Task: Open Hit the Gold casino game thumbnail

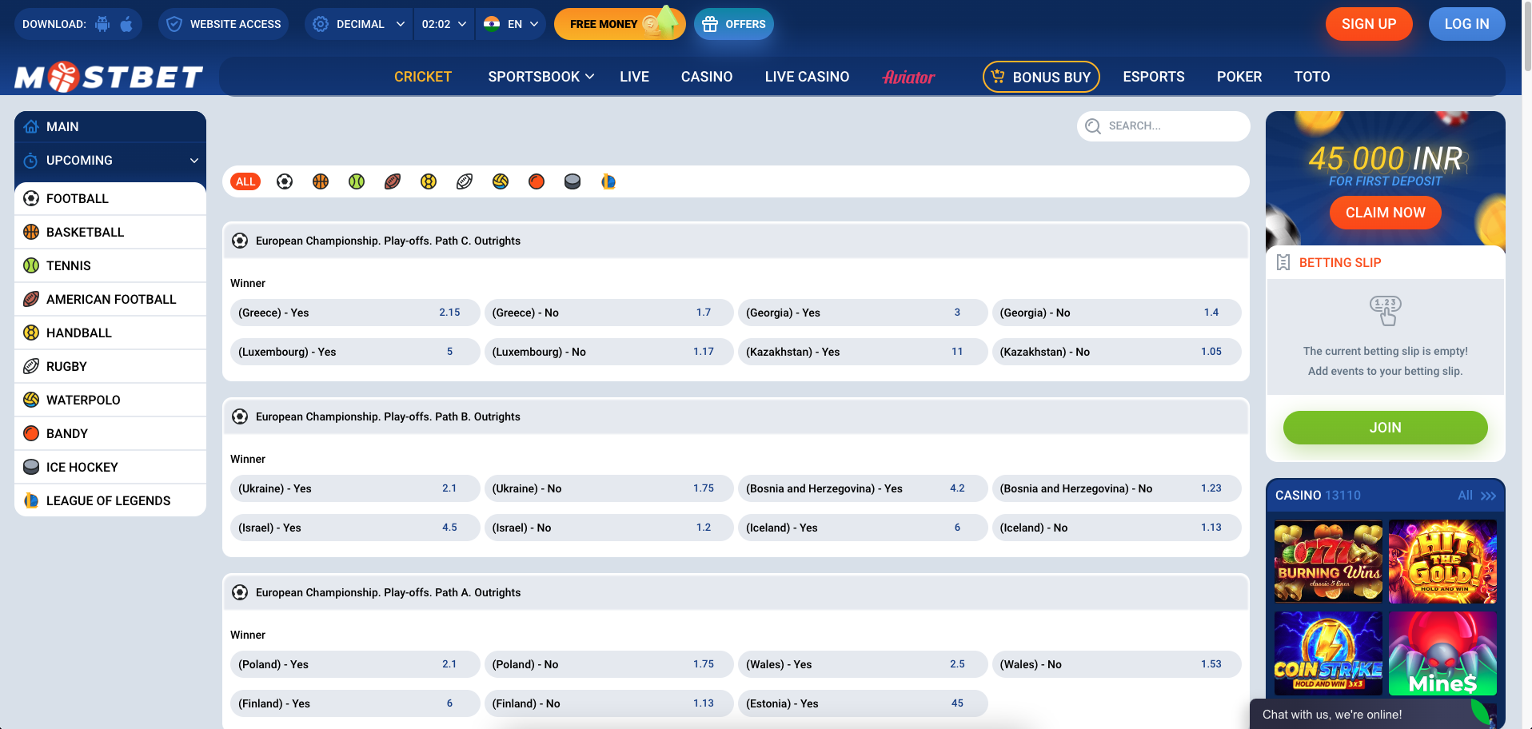Action: pyautogui.click(x=1442, y=561)
